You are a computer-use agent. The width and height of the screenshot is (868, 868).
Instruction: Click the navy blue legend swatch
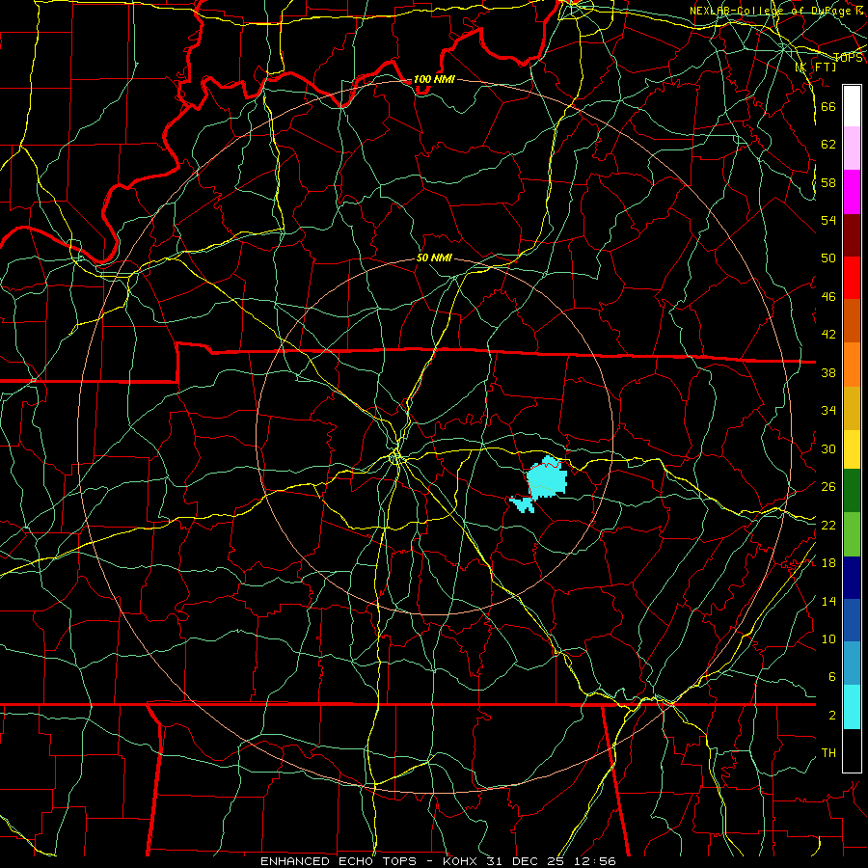[852, 578]
